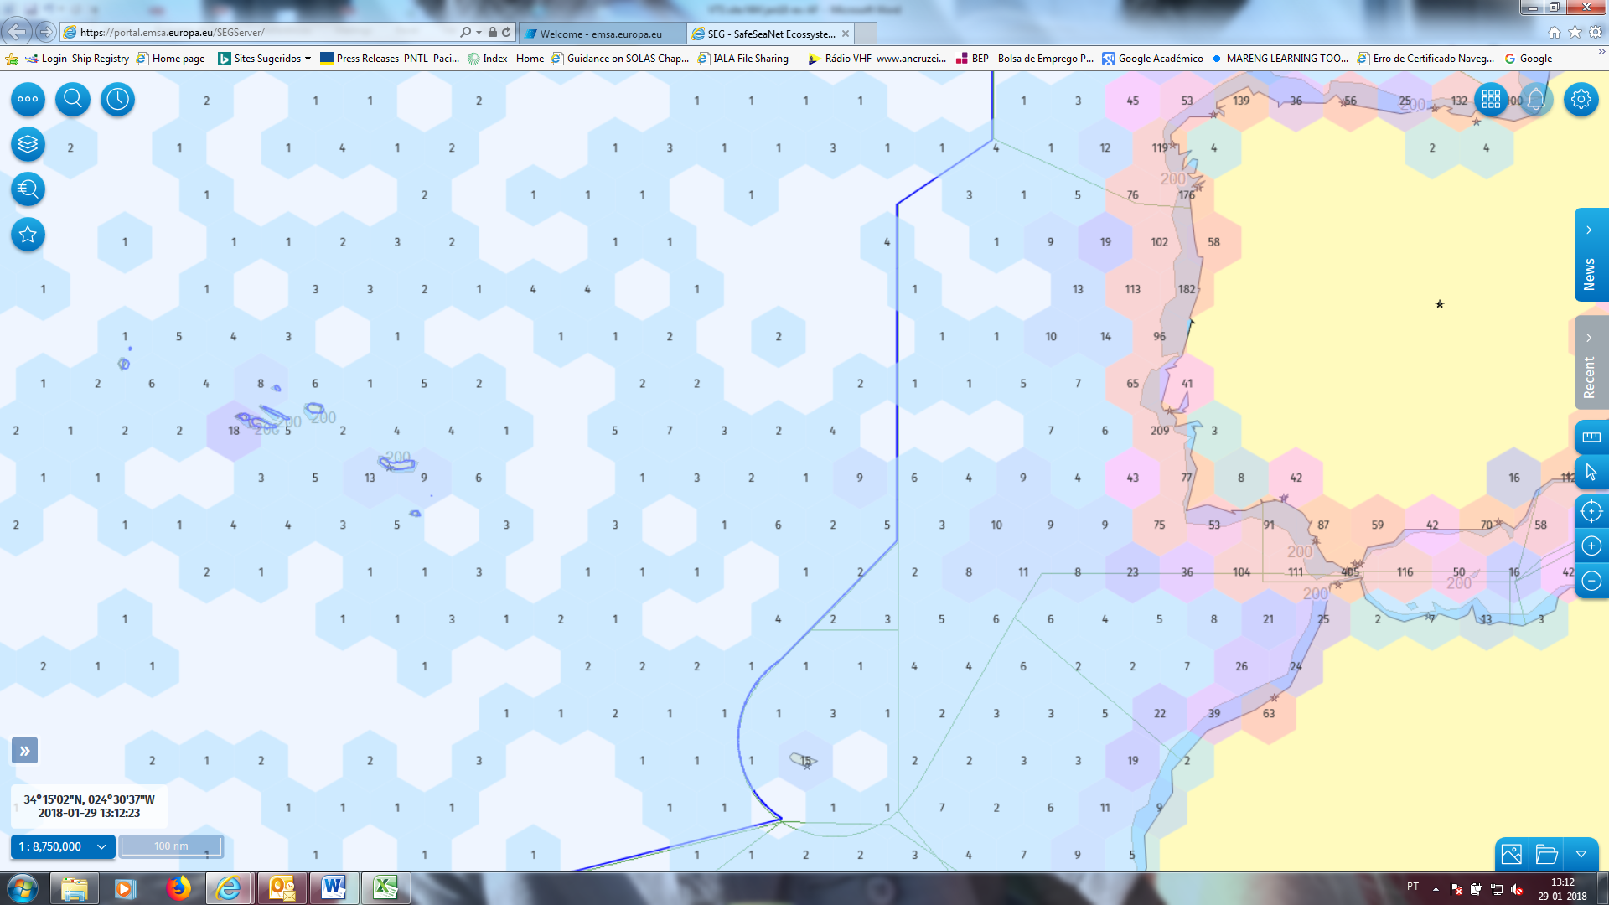
Task: Expand the News side panel
Action: pos(1590,255)
